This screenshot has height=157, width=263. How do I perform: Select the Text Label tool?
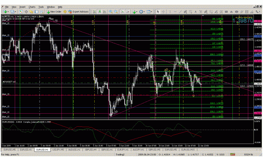pyautogui.click(x=201, y=12)
